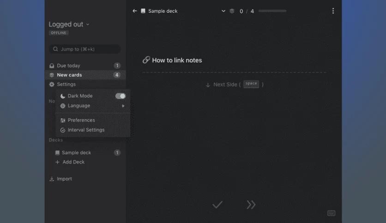This screenshot has height=223, width=386.
Task: Click Add Deck
Action: point(70,162)
